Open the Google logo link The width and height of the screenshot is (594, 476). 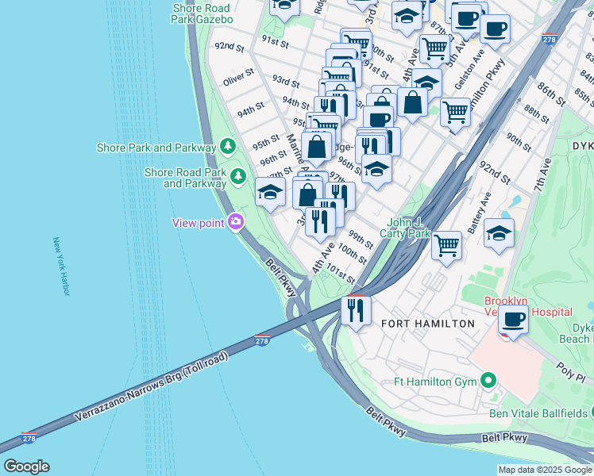pos(26,467)
